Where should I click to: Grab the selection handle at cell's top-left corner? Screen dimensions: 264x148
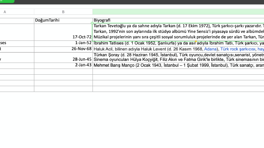[x=92, y=23]
